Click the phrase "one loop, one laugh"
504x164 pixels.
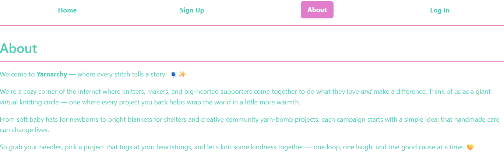pyautogui.click(x=344, y=147)
